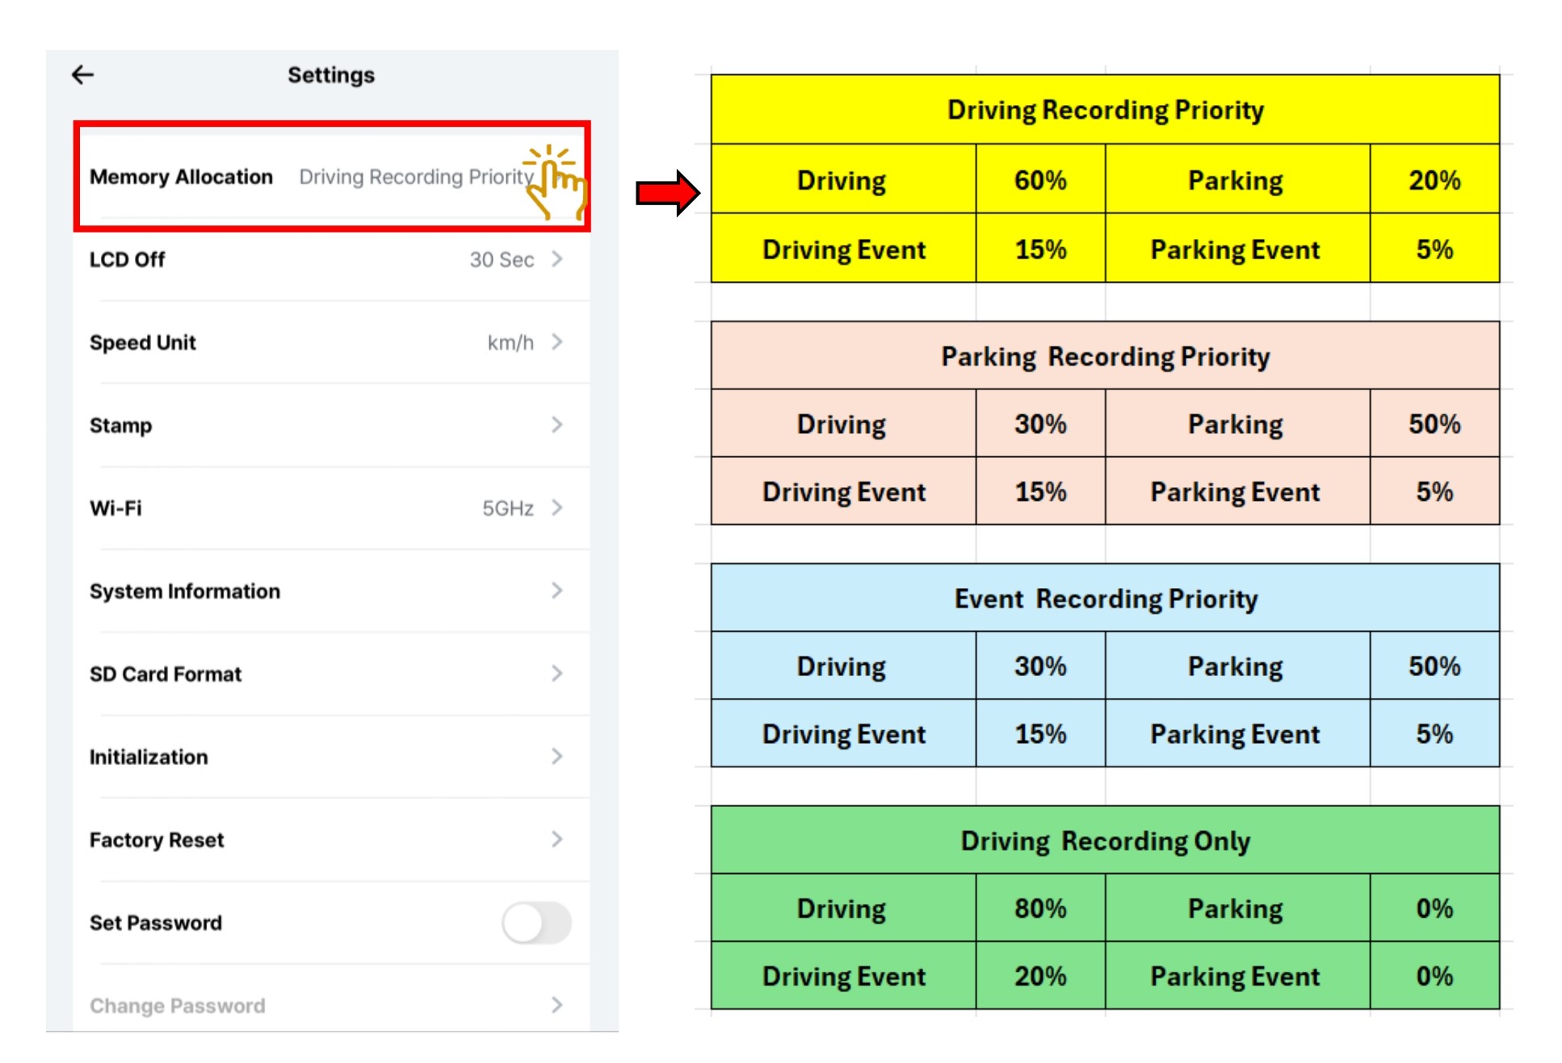Viewport: 1562px width, 1063px height.
Task: Select the Event Recording Priority header
Action: click(x=1105, y=599)
